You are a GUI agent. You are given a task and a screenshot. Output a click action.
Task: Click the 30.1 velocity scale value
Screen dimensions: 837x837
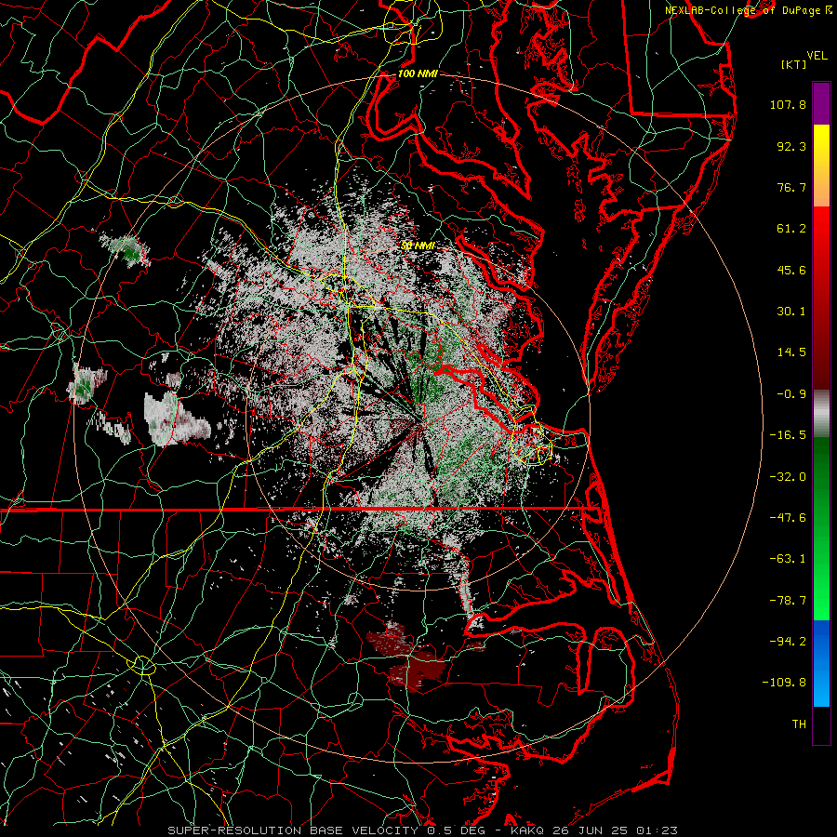pyautogui.click(x=791, y=312)
